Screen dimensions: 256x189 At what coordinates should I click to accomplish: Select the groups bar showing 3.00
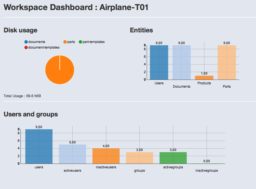tap(139, 158)
